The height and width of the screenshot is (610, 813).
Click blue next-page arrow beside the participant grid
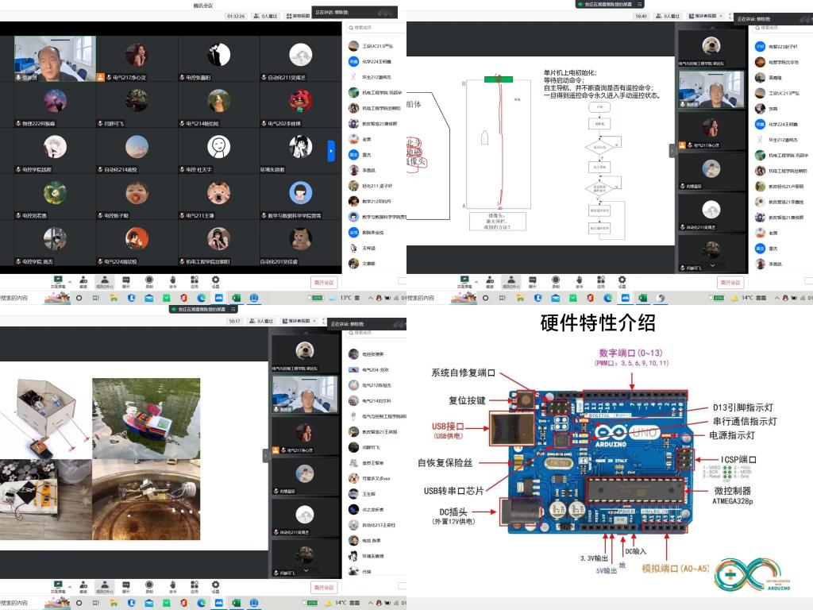coord(331,149)
